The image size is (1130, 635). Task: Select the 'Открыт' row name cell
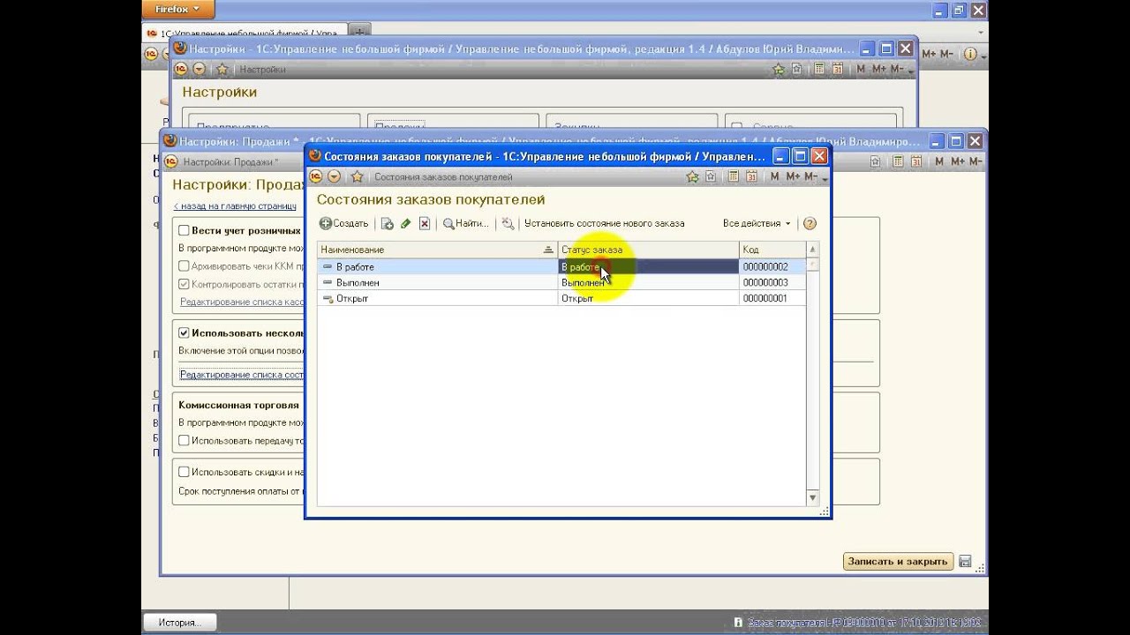pos(437,298)
